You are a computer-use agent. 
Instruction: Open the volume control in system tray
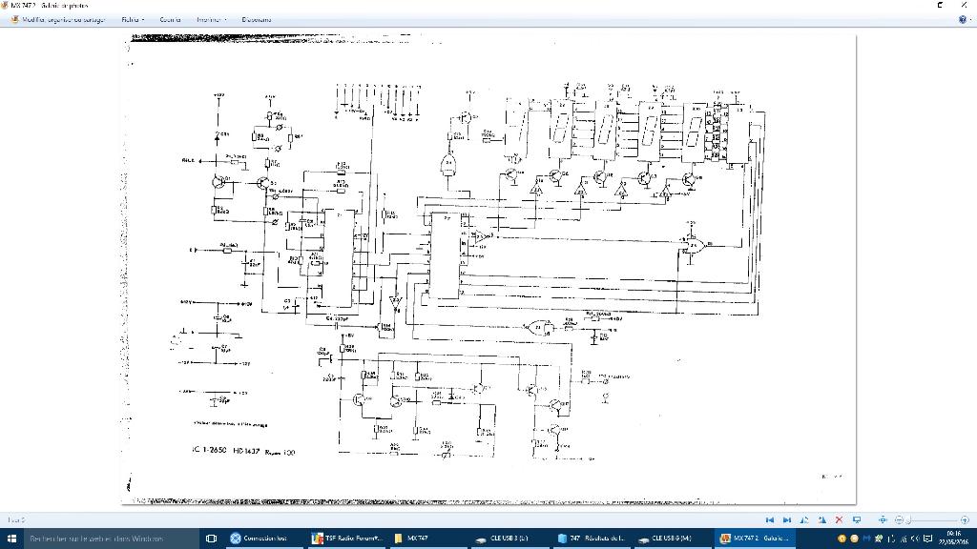pos(915,539)
